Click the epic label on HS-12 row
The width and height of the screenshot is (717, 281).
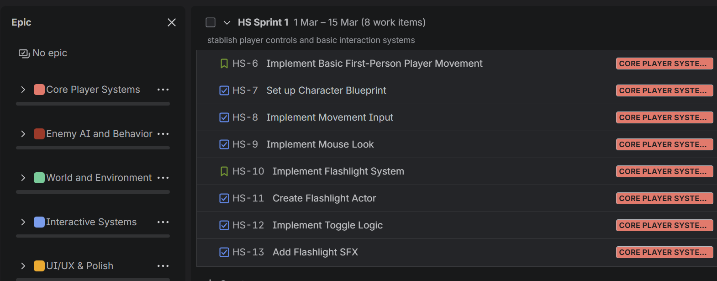point(664,225)
